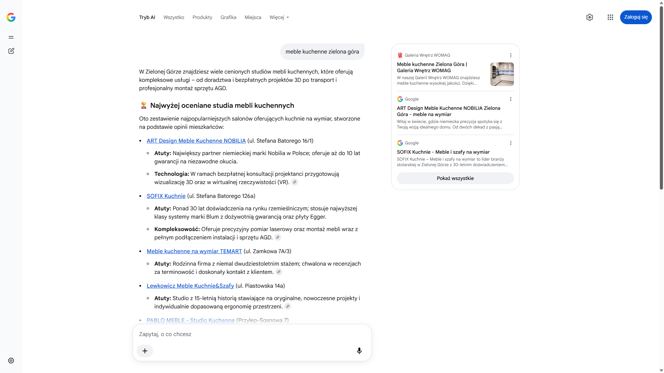Open Meble kuchenne Zielona Góra WOMAG title

point(432,67)
